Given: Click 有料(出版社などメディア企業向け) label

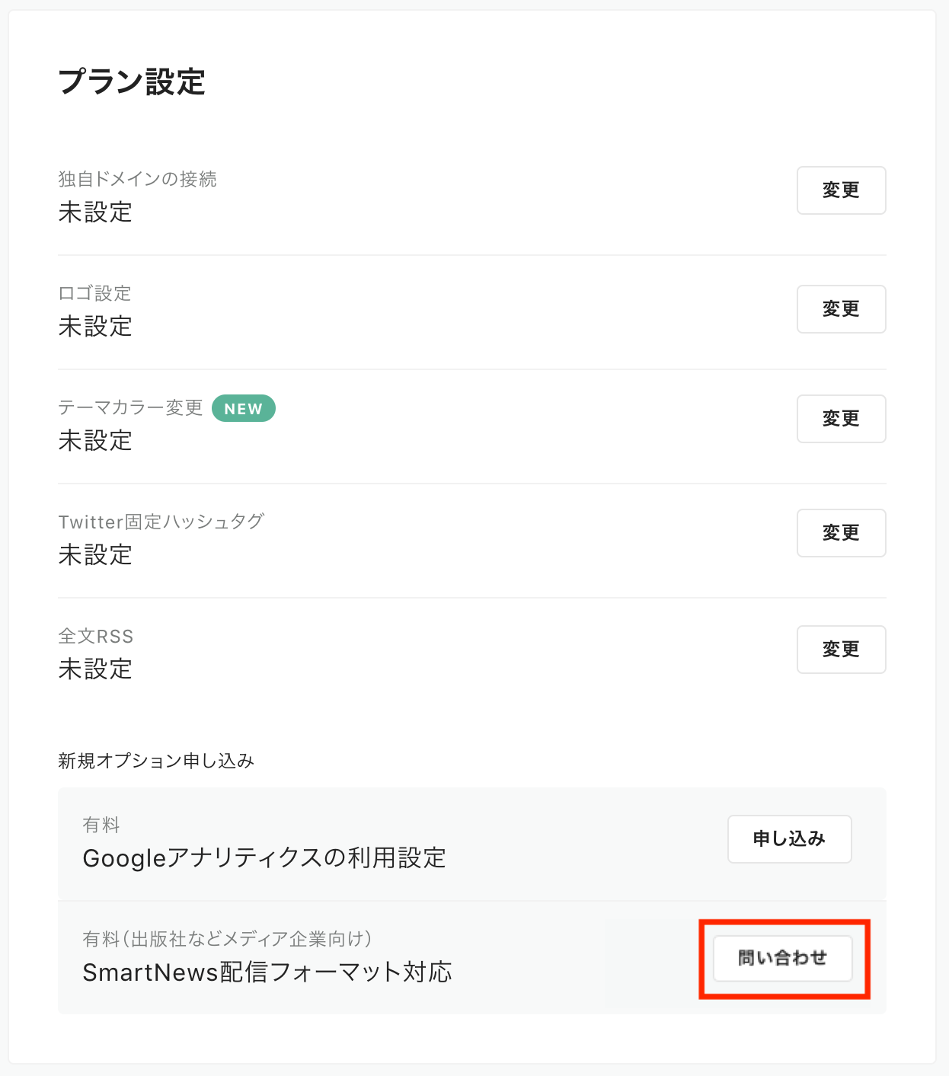Looking at the screenshot, I should click(227, 939).
